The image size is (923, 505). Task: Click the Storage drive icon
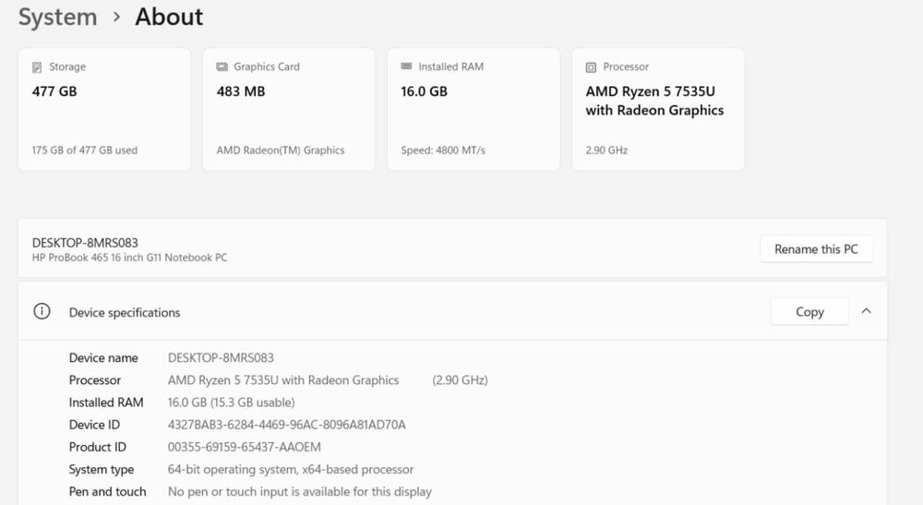(x=37, y=67)
